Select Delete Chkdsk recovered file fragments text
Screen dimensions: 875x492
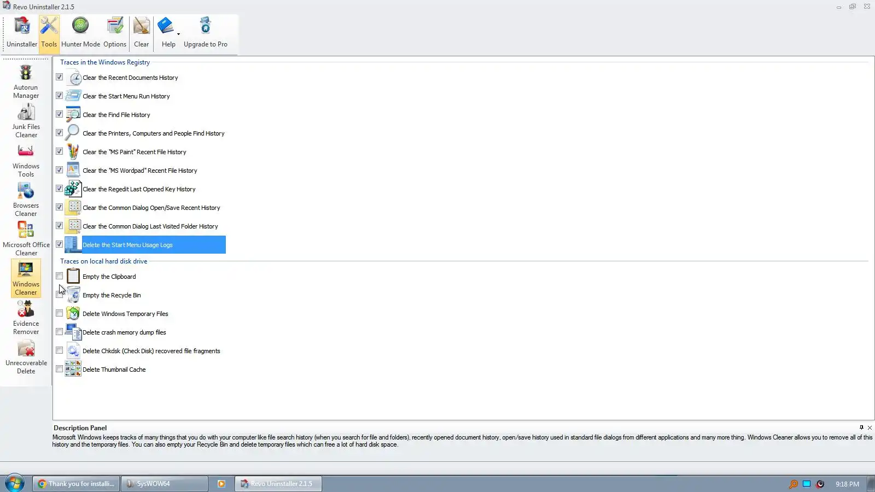[x=151, y=351]
